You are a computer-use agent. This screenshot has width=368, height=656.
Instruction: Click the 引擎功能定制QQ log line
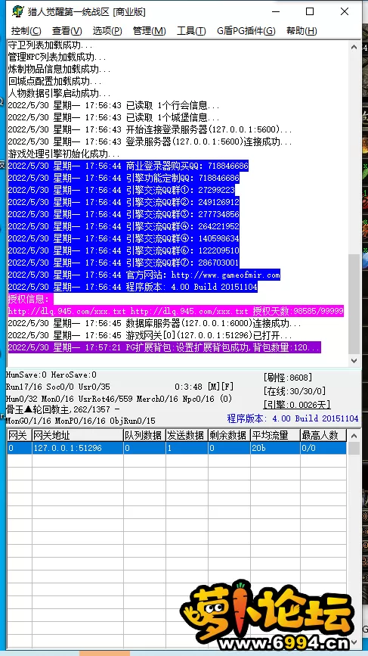pos(123,179)
